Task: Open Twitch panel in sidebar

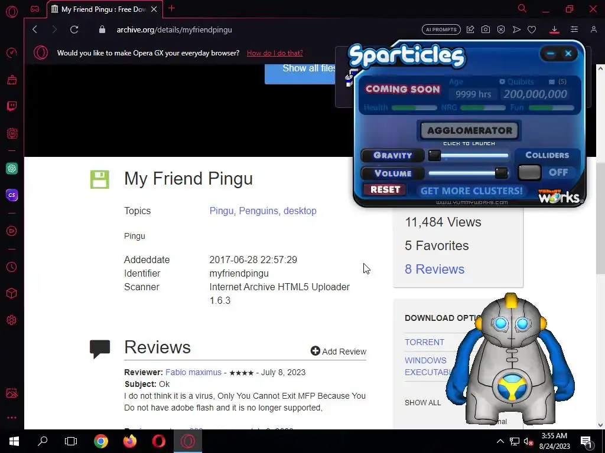Action: [12, 106]
